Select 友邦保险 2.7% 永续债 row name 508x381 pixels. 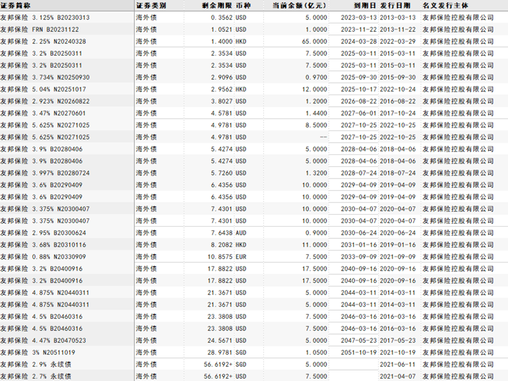click(36, 376)
